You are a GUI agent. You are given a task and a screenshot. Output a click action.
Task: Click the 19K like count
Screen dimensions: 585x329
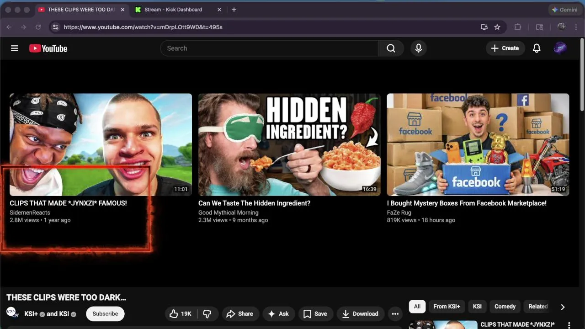pos(186,313)
